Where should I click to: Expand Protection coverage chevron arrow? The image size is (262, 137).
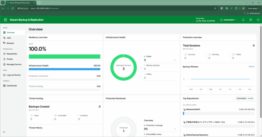tap(175, 129)
